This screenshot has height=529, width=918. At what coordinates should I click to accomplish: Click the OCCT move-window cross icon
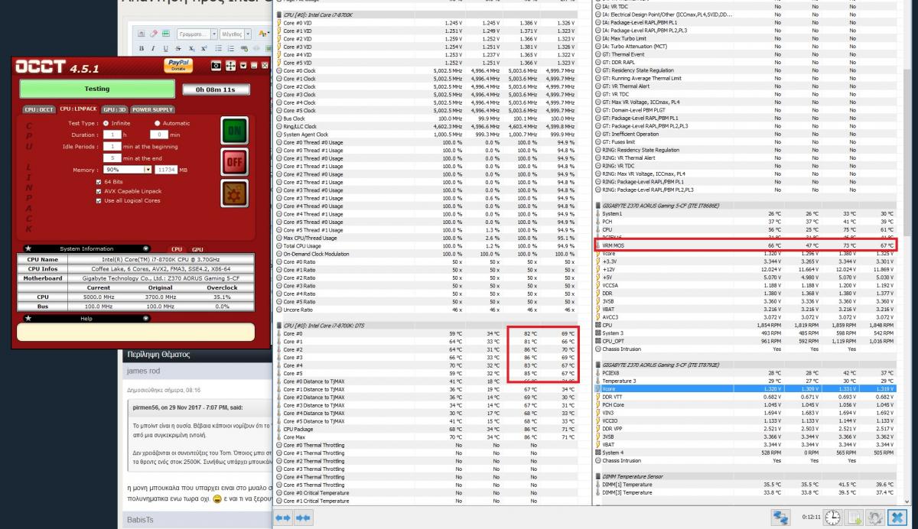coord(230,67)
